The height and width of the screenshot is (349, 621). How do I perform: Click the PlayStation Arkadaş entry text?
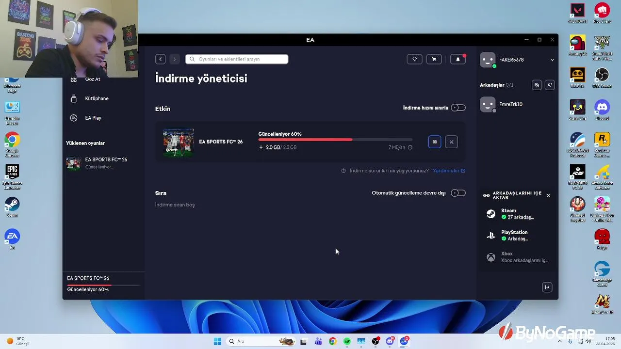tap(514, 235)
